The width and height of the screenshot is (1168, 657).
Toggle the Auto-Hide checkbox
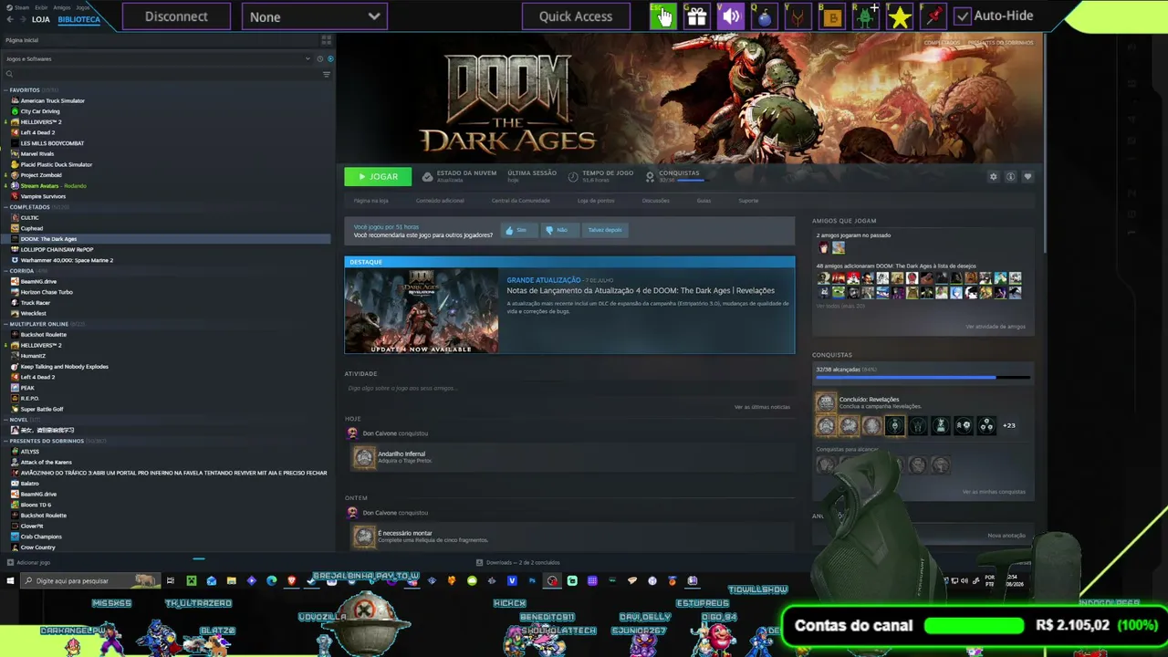tap(963, 16)
